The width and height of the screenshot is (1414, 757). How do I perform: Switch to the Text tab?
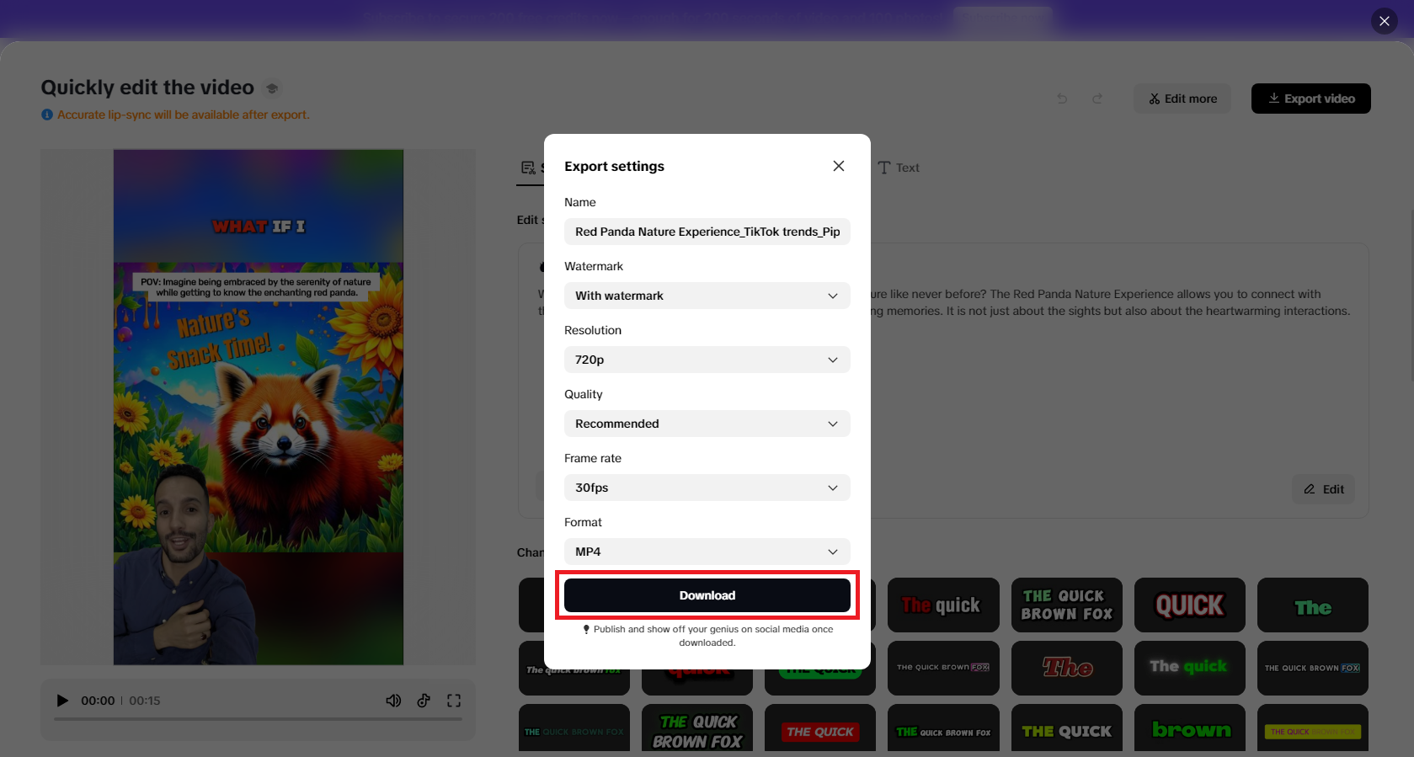tap(899, 168)
